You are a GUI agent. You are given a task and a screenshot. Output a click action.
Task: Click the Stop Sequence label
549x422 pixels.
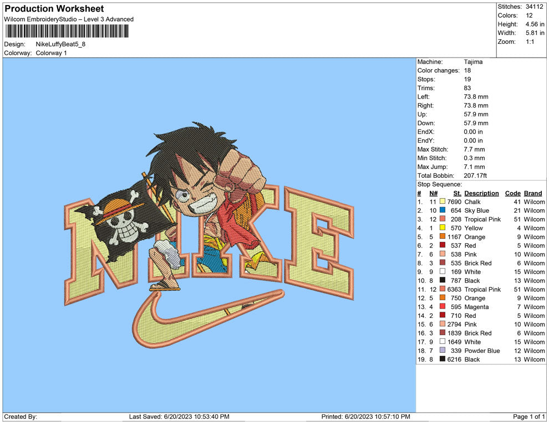point(439,184)
